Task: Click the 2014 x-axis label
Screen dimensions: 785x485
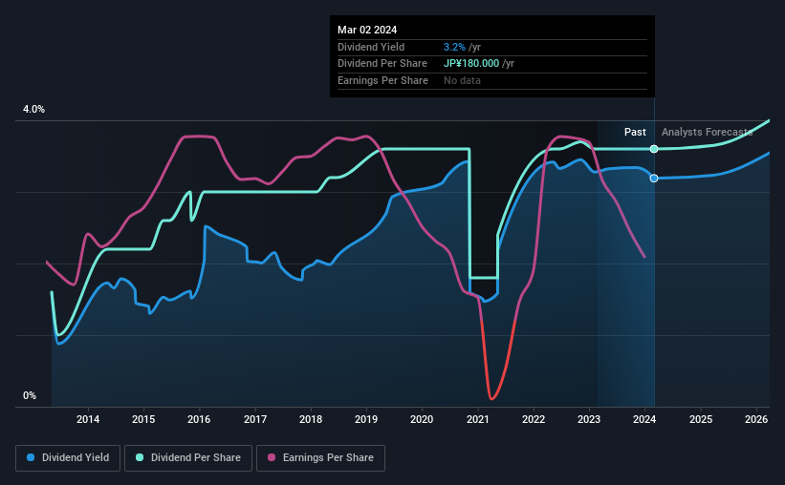Action: (88, 419)
